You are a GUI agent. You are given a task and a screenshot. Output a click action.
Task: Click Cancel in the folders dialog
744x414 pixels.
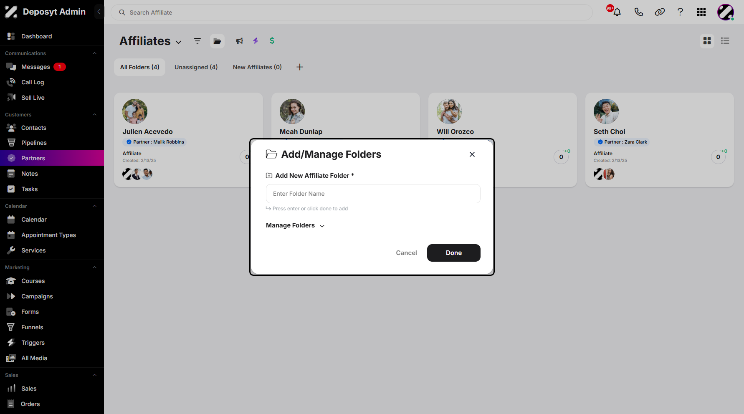[x=406, y=253]
